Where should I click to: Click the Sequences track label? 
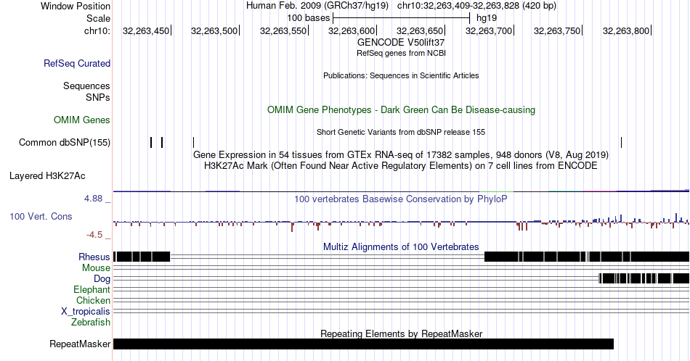coord(86,86)
